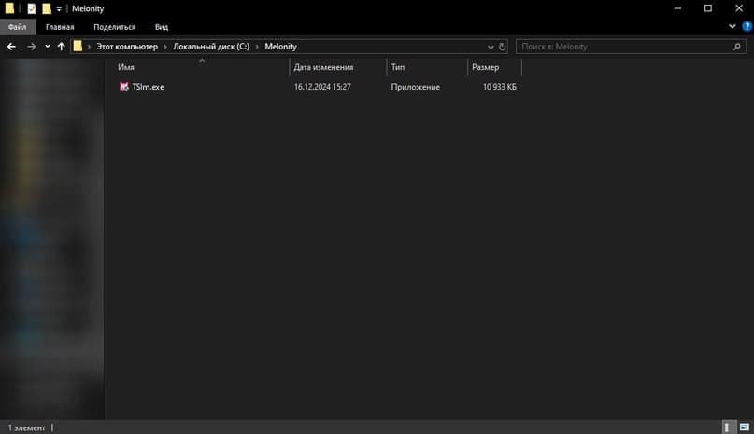Navigate to Локальный диск (C:) in the breadcrumb
This screenshot has height=434, width=754.
coord(213,46)
